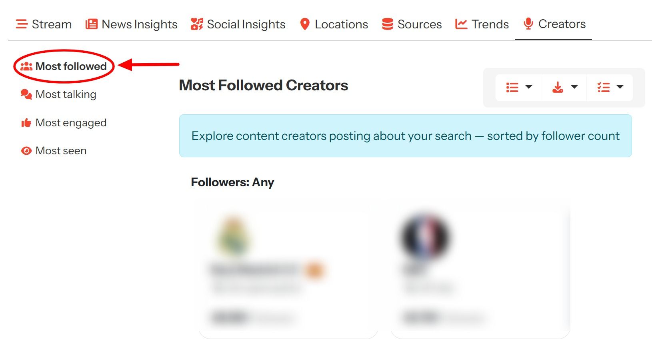The width and height of the screenshot is (652, 341).
Task: Open the first blurred creator card
Action: [288, 272]
